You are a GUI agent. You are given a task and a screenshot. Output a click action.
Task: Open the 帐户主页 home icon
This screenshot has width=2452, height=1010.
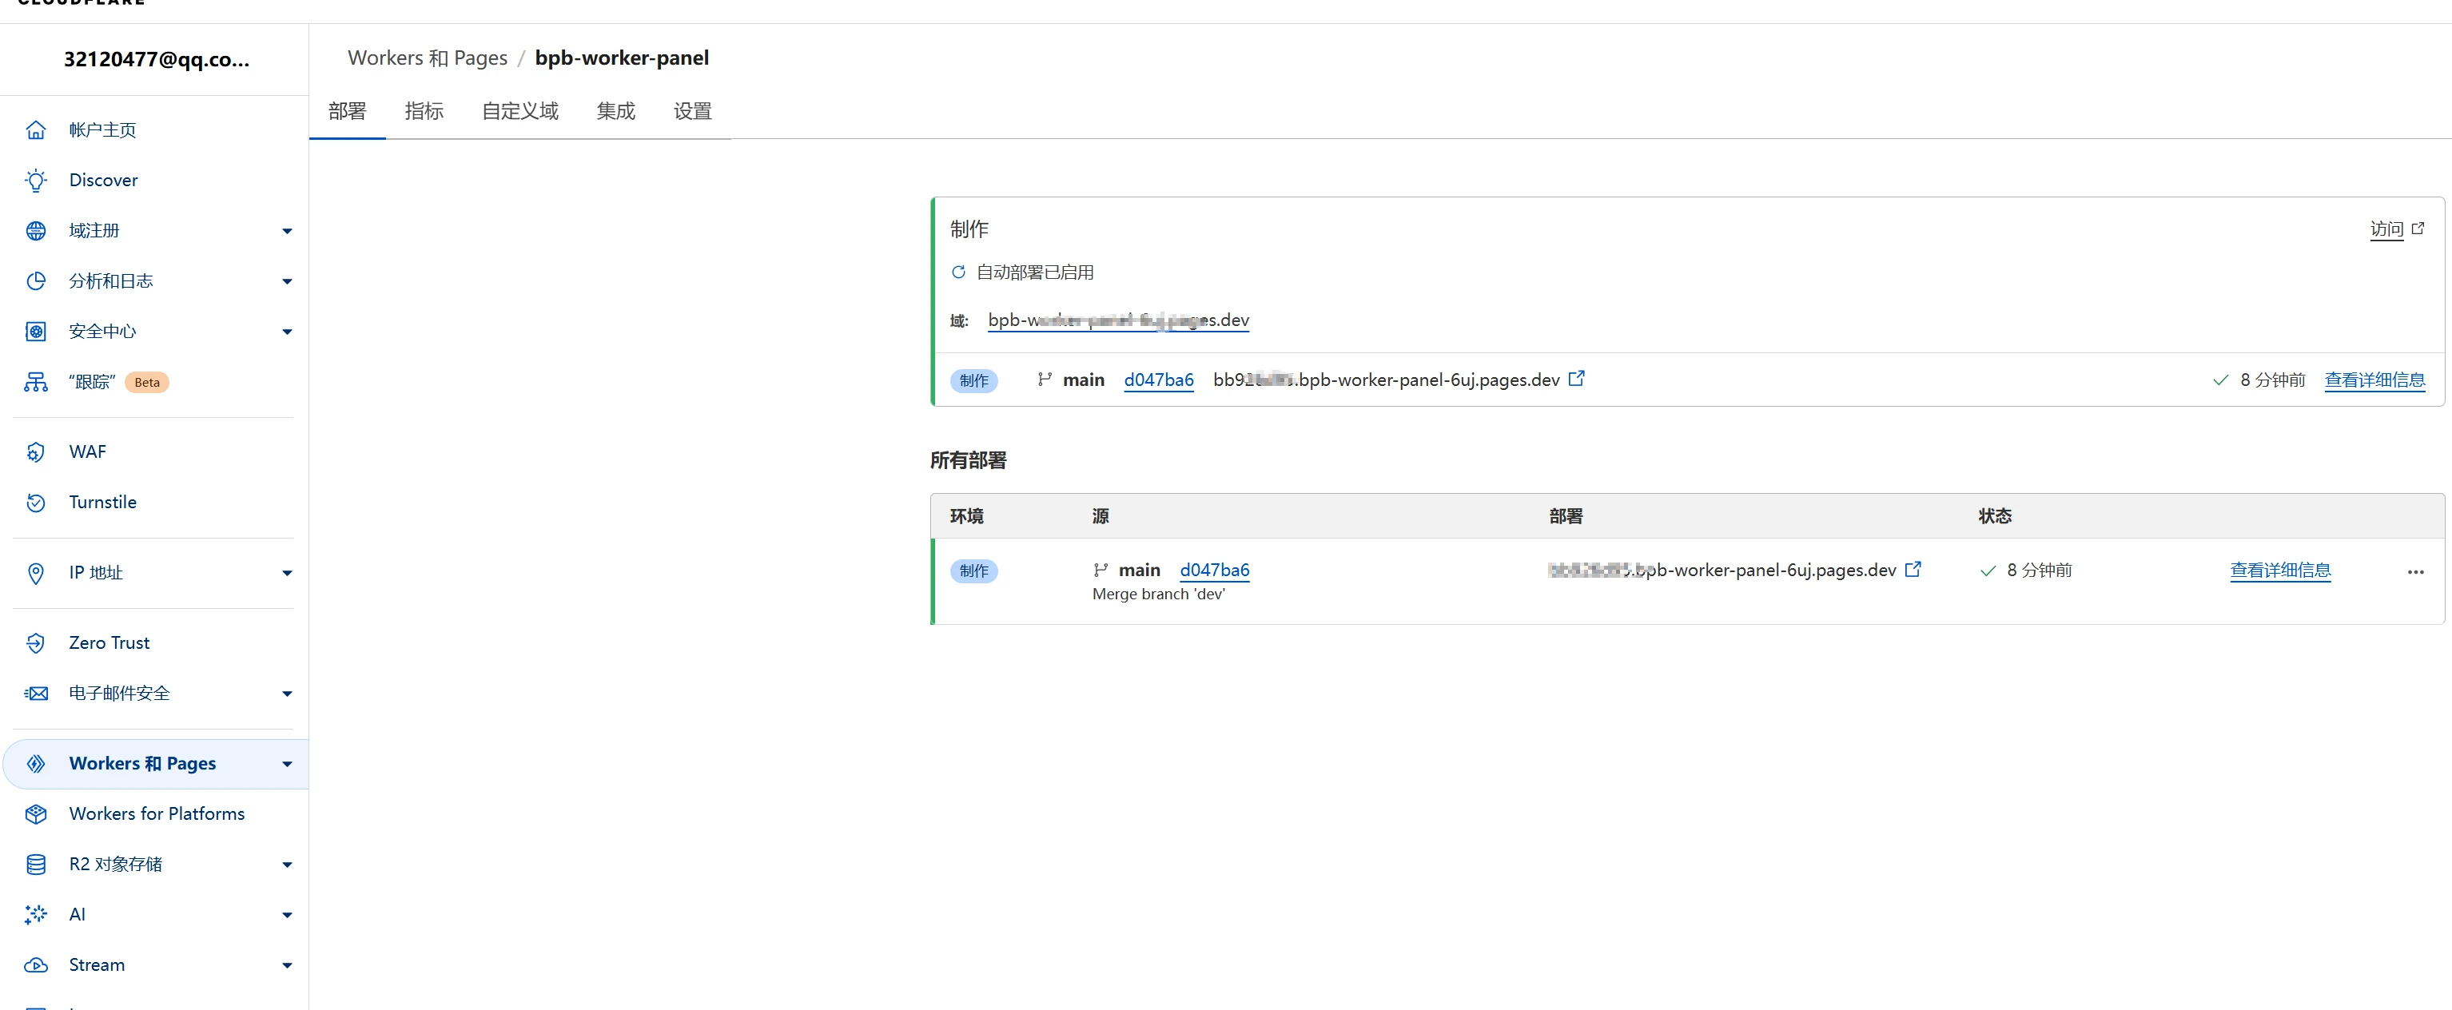pos(35,129)
